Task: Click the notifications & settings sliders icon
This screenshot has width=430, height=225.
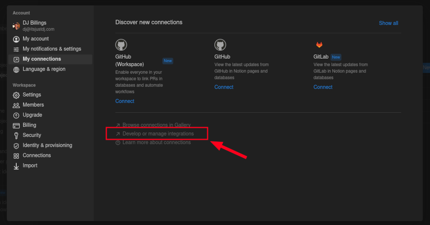Action: click(x=16, y=49)
